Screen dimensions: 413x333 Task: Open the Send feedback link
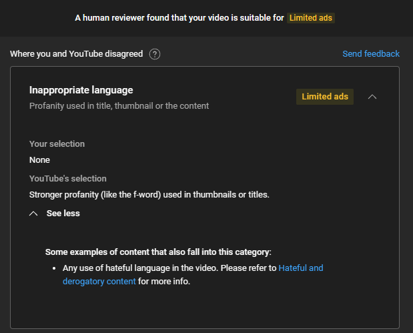(x=371, y=54)
